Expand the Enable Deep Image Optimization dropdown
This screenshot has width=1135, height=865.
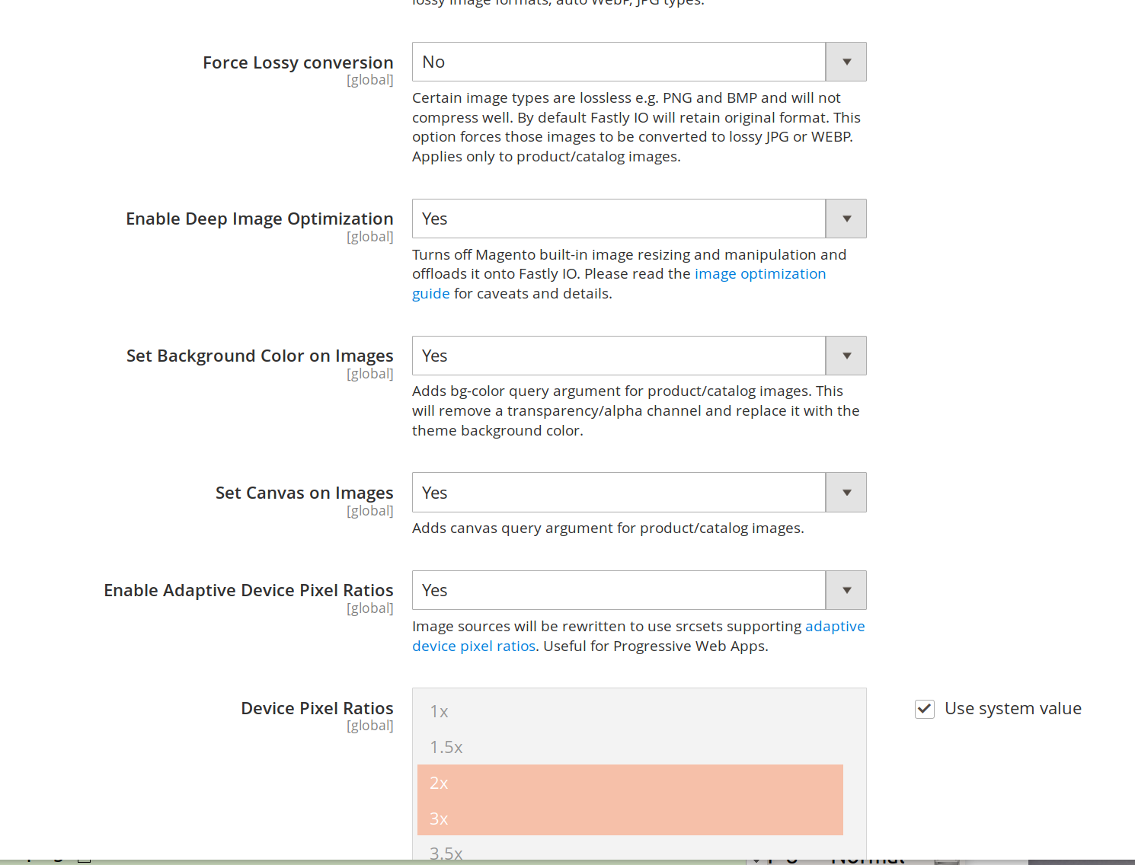click(638, 219)
